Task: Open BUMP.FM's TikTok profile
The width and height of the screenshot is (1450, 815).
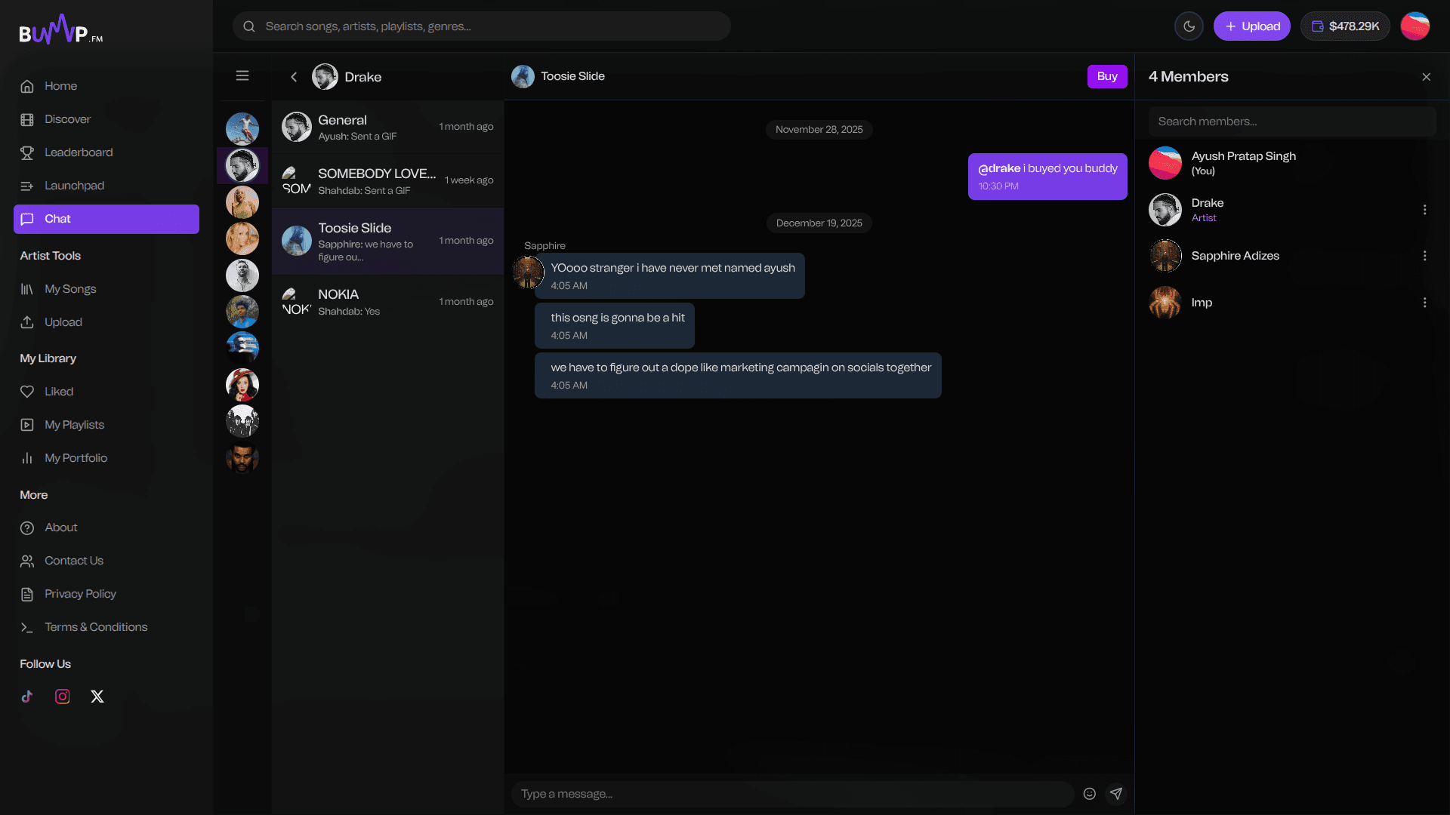Action: coord(27,697)
